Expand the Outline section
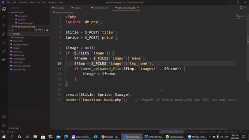The height and width of the screenshot is (140, 249). pyautogui.click(x=15, y=128)
